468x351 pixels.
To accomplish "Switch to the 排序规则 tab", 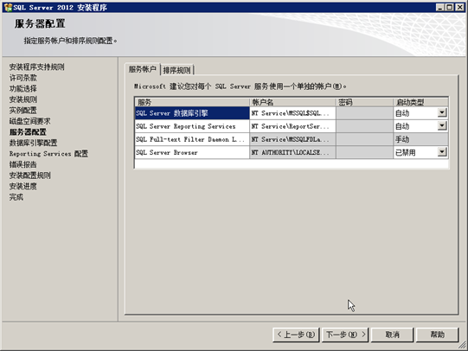I will pyautogui.click(x=177, y=70).
